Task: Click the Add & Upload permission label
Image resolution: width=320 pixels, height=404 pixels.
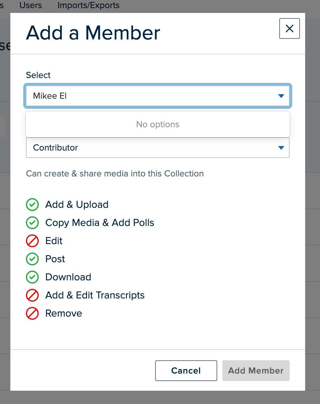Action: point(77,205)
